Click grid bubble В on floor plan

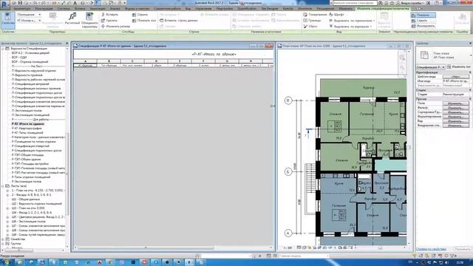288,100
